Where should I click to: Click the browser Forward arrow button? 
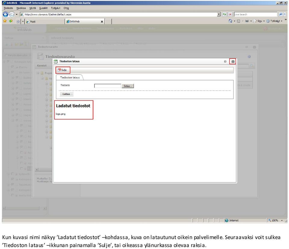12,14
